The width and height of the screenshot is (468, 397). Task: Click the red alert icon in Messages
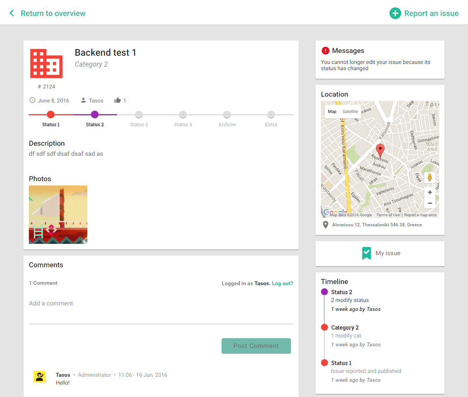tap(325, 51)
